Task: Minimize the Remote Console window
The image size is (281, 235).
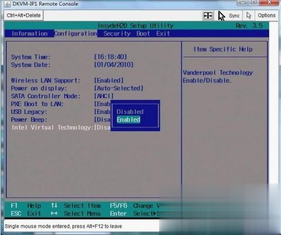Action: 243,3
